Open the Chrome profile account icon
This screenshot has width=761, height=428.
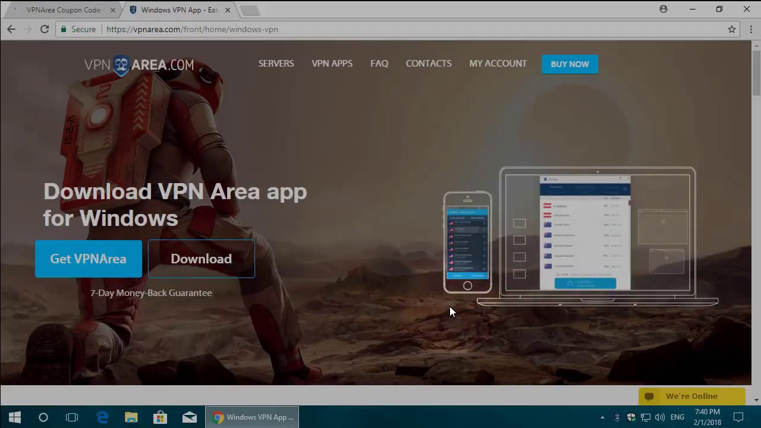tap(663, 9)
